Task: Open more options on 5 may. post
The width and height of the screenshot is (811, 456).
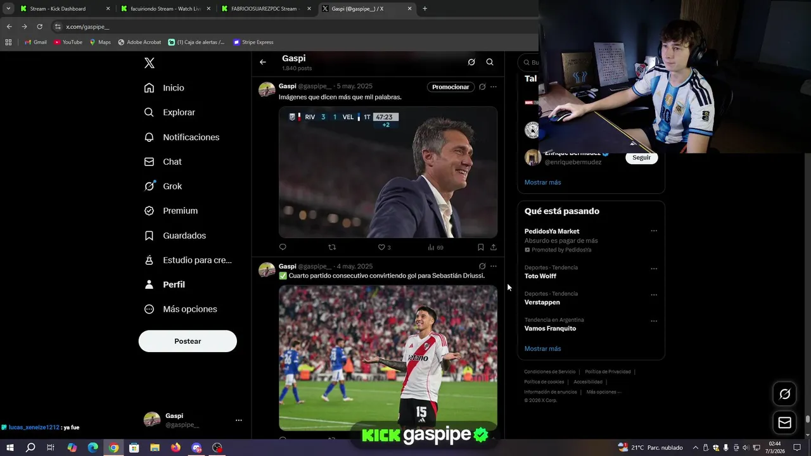Action: (494, 87)
